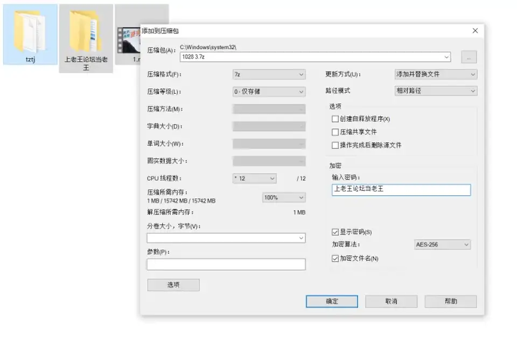Open the 路径模式 dropdown showing 相对路径

(x=436, y=91)
